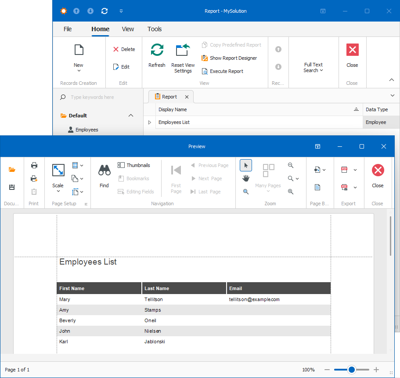Click the Export to PDF icon
400x378 pixels.
(344, 170)
